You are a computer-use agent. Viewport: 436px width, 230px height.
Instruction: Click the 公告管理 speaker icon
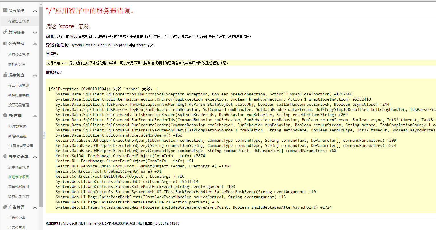[5, 43]
